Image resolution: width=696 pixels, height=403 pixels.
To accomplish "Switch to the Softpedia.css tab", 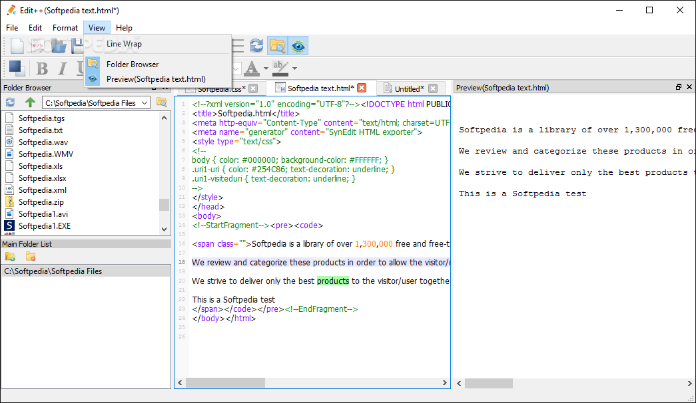I will click(x=221, y=88).
